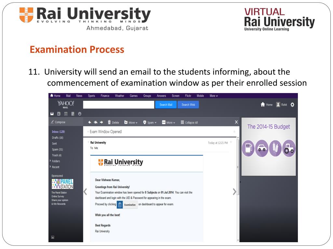Image resolution: width=333 pixels, height=249 pixels.
Task: Open Flickr in top navigation
Action: click(x=188, y=96)
